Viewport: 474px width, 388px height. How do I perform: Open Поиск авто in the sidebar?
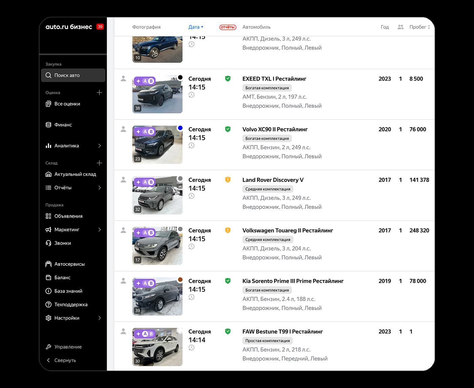tap(73, 75)
